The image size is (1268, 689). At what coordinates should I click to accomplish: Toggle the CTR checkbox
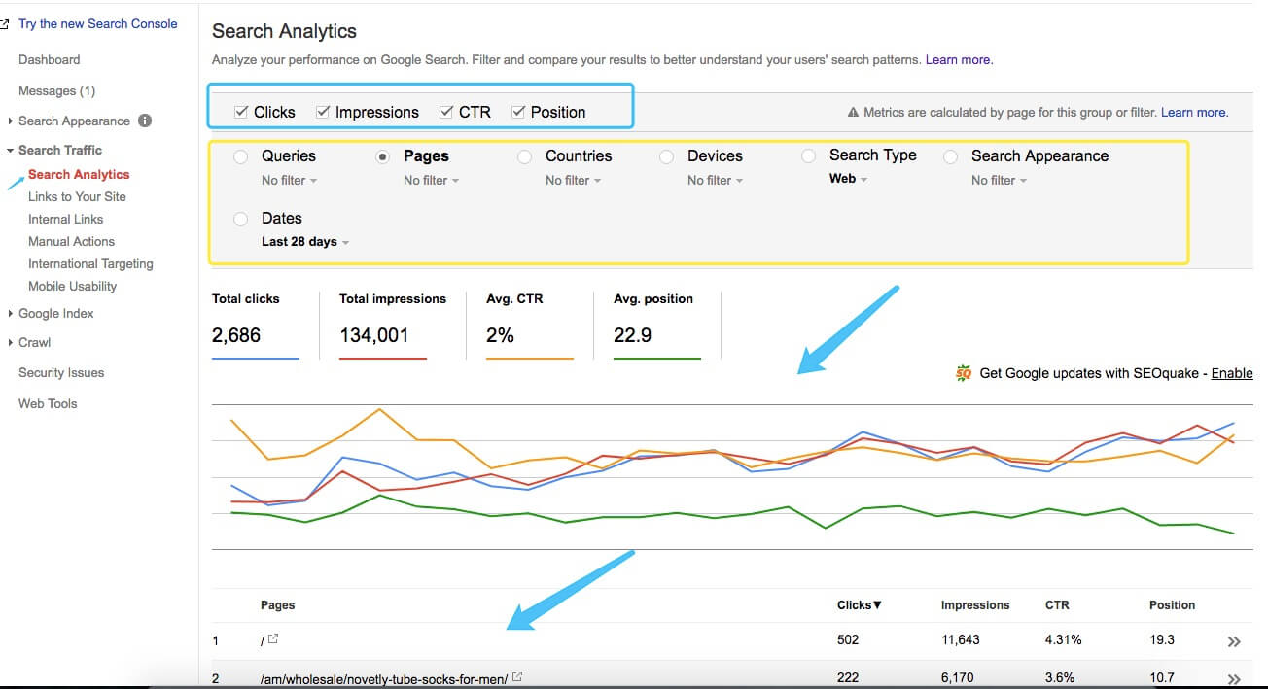(x=446, y=112)
